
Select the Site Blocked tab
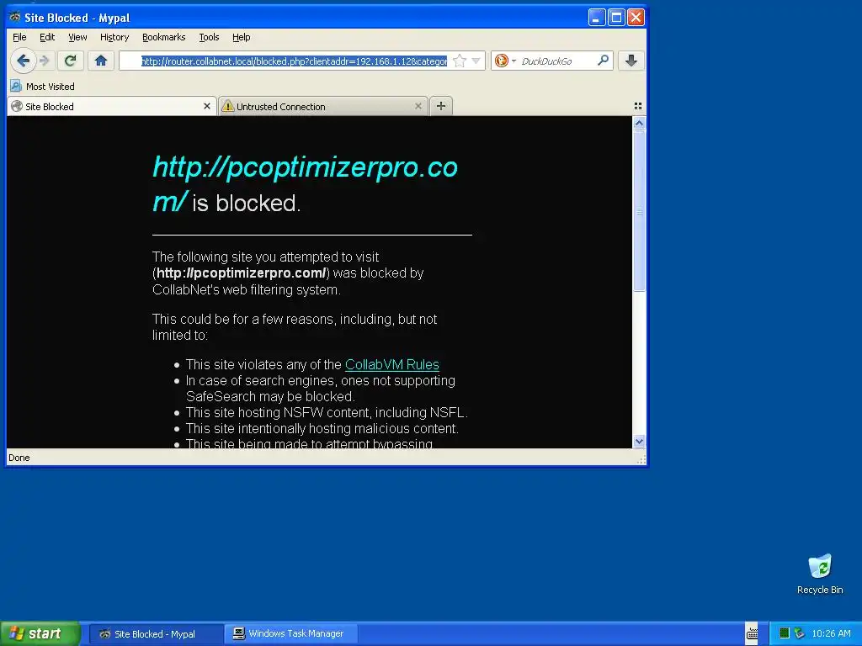coord(111,106)
